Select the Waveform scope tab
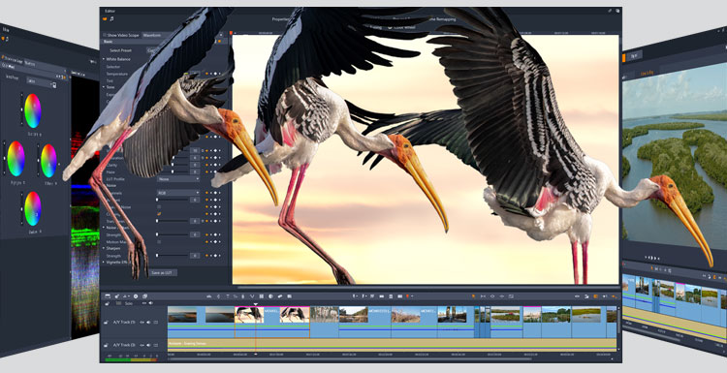727x373 pixels. (151, 35)
